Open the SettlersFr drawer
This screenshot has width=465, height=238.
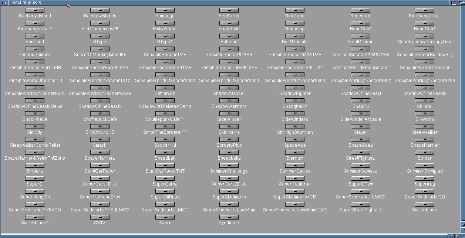tap(165, 88)
